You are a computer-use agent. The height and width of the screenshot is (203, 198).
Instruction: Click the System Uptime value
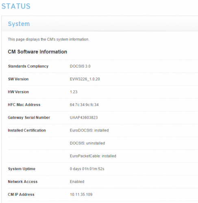(x=87, y=169)
